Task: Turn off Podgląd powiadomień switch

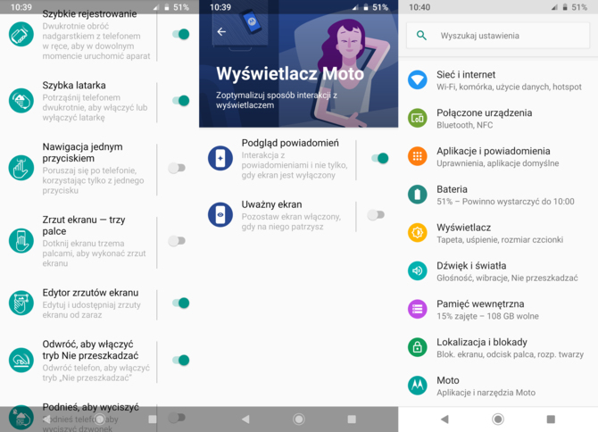Action: (x=380, y=158)
